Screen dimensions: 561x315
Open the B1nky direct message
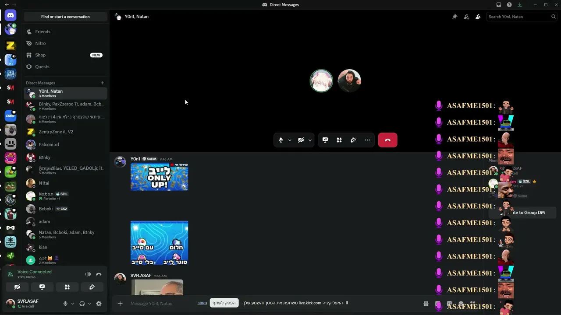click(65, 157)
